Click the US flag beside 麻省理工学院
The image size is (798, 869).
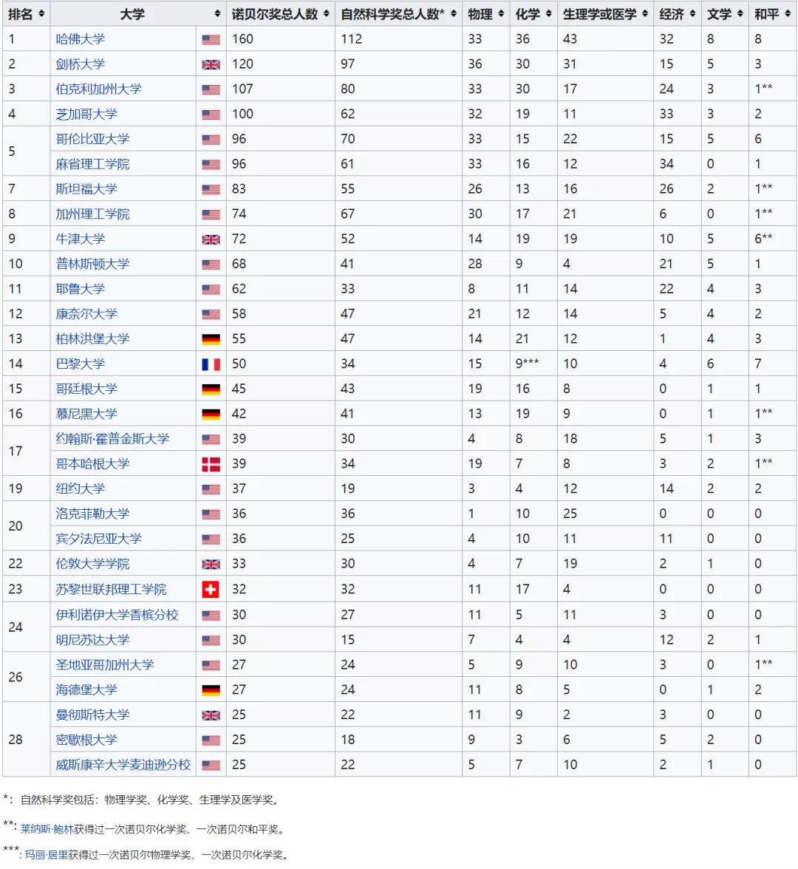(211, 164)
